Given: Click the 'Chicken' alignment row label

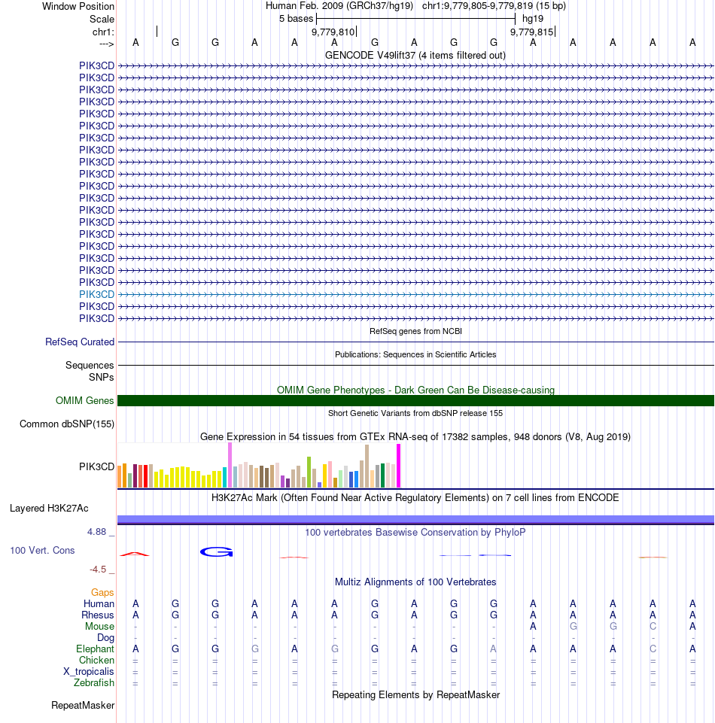Looking at the screenshot, I should click(x=96, y=661).
